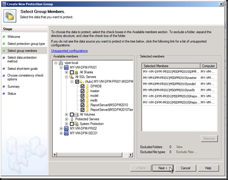Click the All Shares folder icon

76,72
